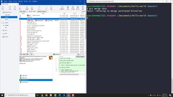Image resolution: width=173 pixels, height=97 pixels.
Task: Click the Merge toolbar icon
Action: 32,8
